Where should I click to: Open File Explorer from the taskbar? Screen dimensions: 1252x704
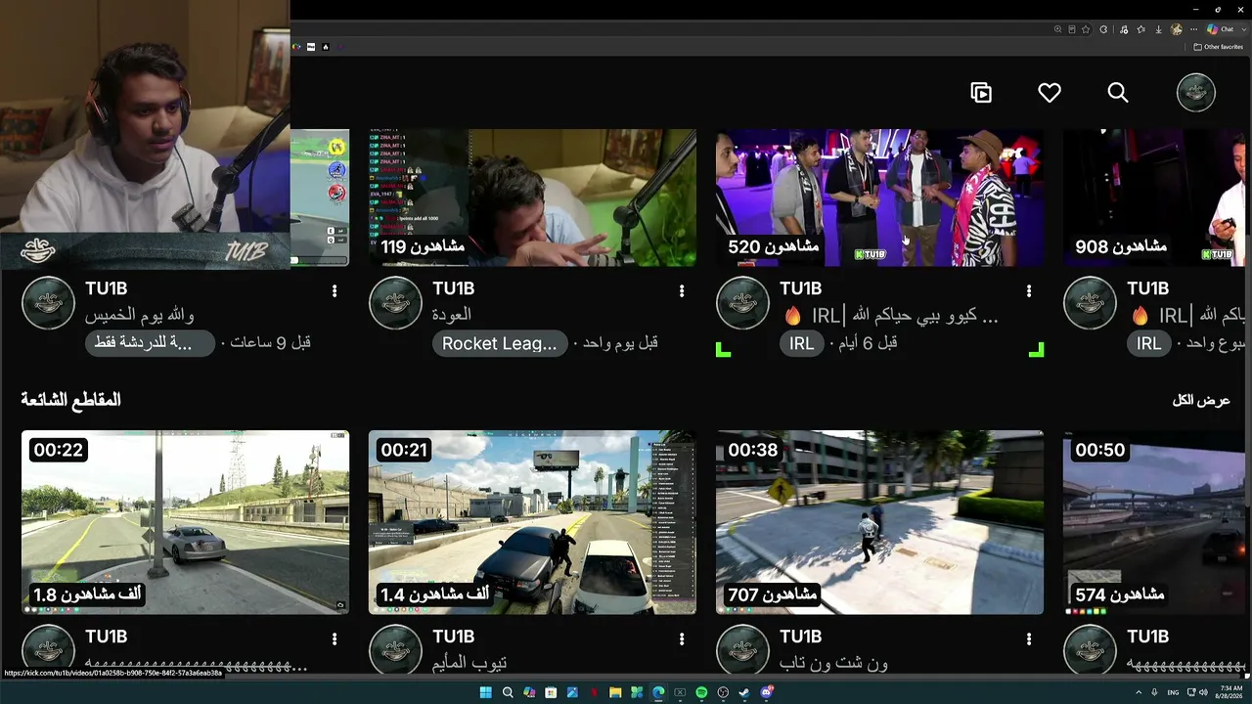[x=615, y=692]
